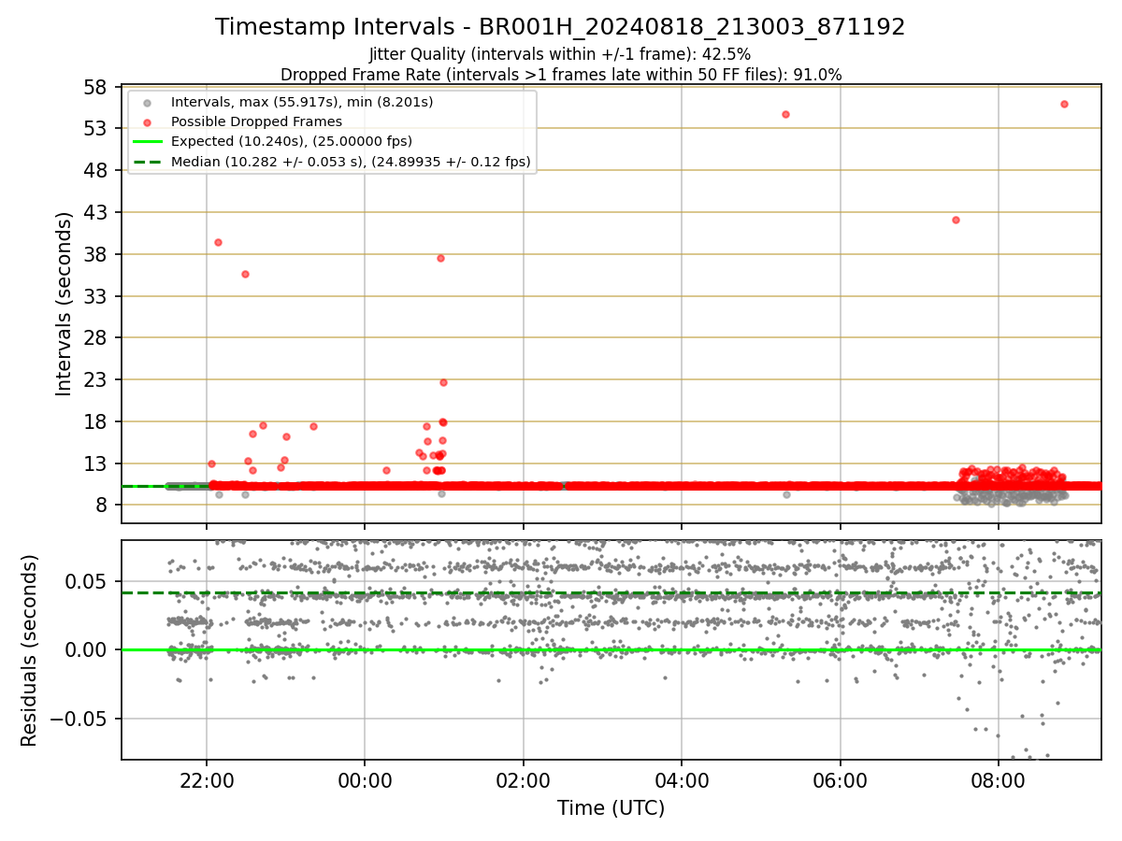Click the 'Intervals (seconds)' y-axis label
Screen dimensions: 1122x841
click(x=64, y=304)
